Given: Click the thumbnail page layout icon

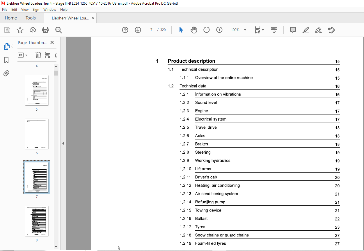Looking at the screenshot, I should (48, 55).
